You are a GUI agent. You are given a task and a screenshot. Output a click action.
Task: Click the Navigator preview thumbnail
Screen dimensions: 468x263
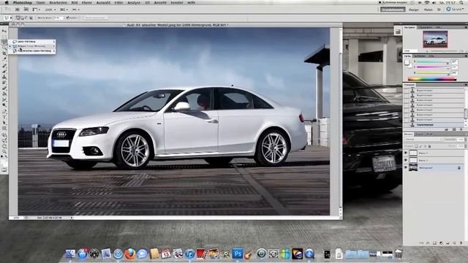(435, 39)
